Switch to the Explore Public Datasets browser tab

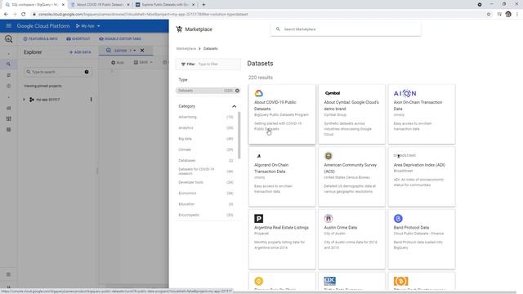pyautogui.click(x=165, y=5)
